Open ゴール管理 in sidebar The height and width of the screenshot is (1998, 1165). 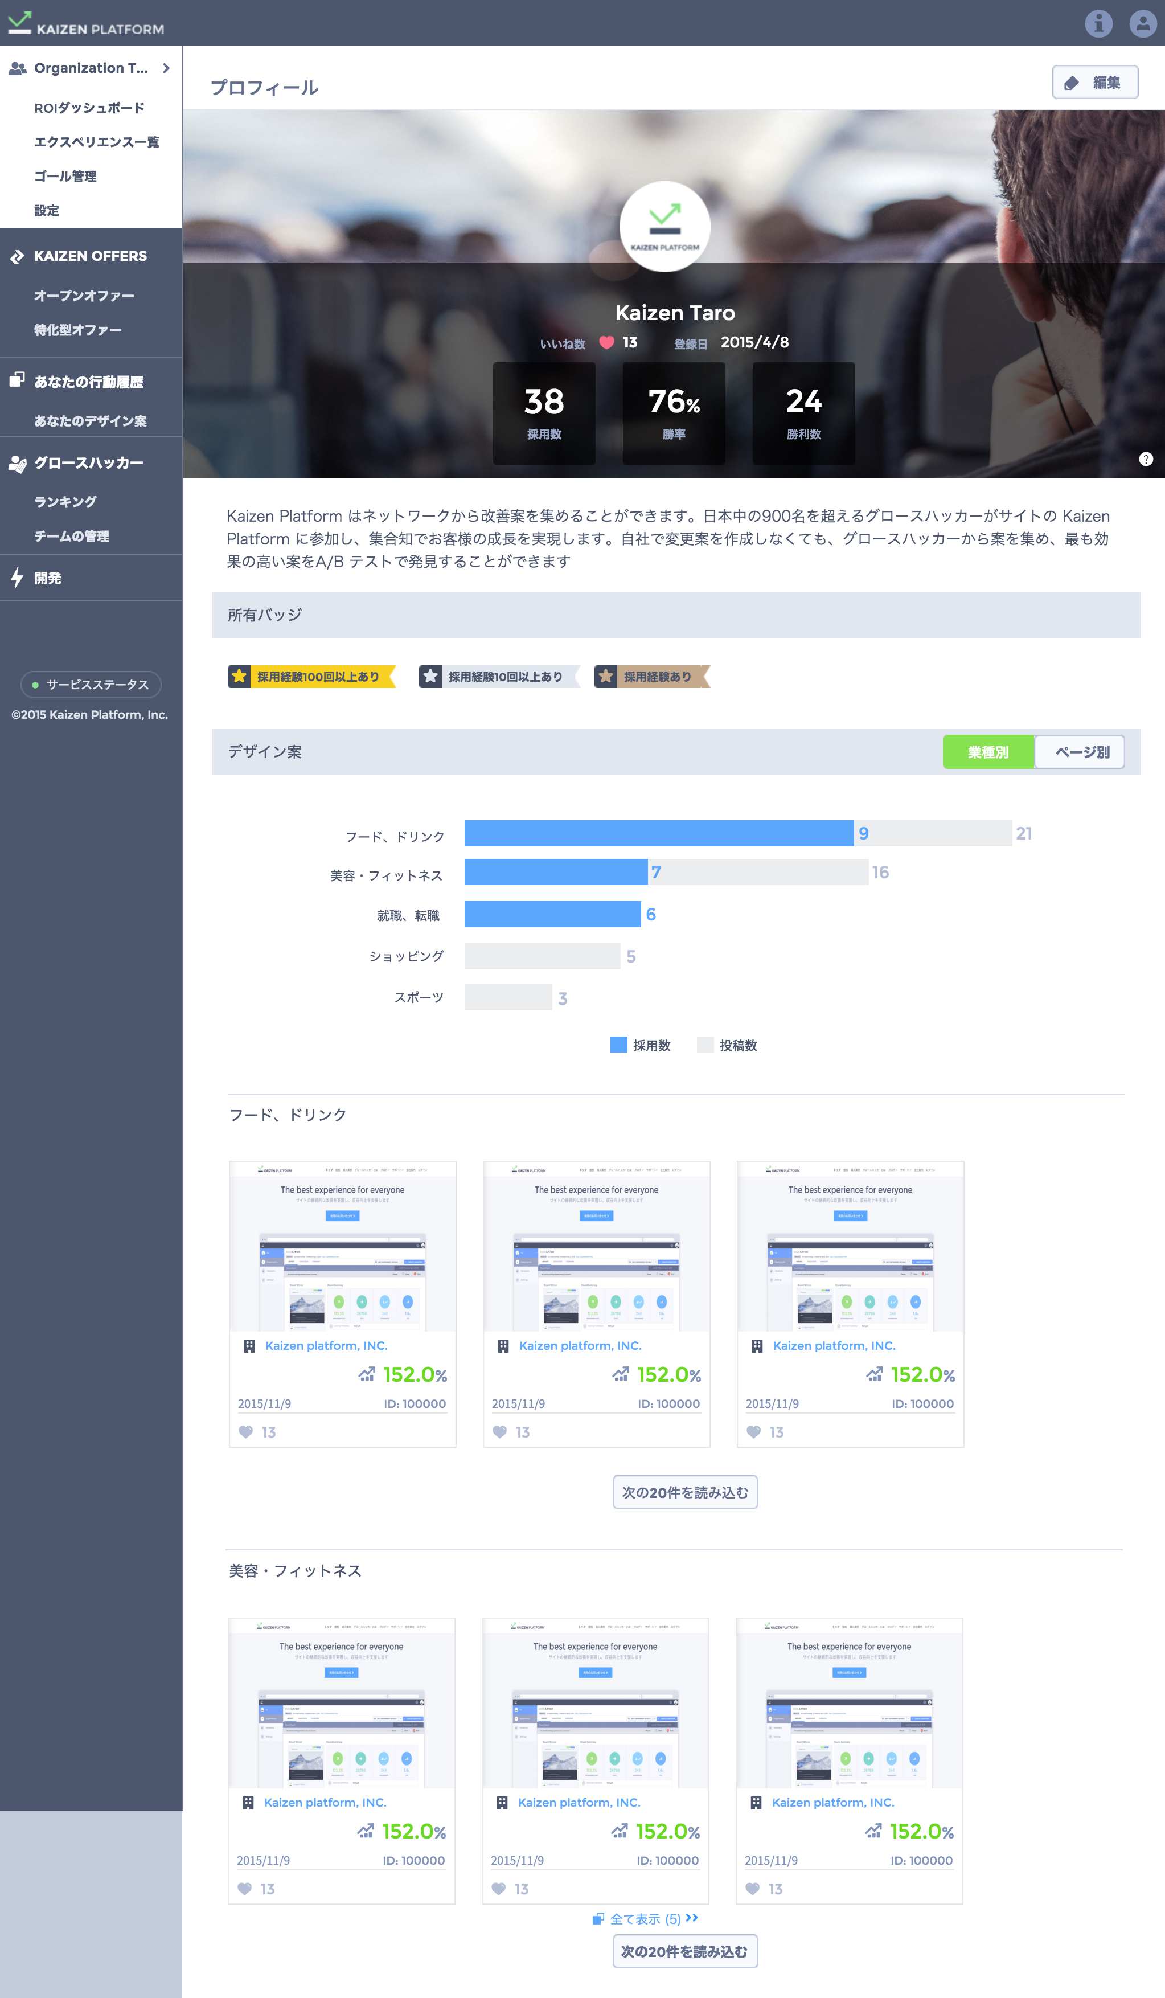[65, 176]
